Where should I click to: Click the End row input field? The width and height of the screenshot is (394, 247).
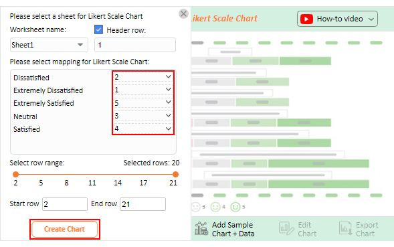click(142, 204)
